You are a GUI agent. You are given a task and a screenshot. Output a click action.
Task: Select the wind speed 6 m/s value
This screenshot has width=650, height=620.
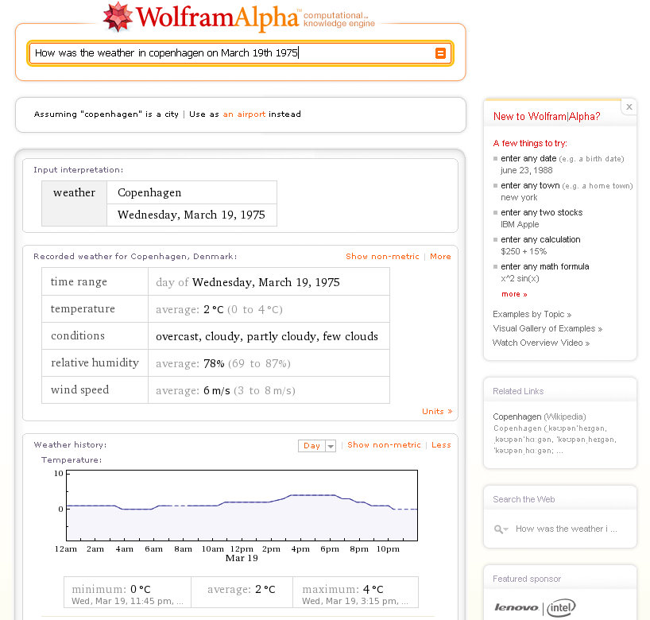click(x=216, y=390)
